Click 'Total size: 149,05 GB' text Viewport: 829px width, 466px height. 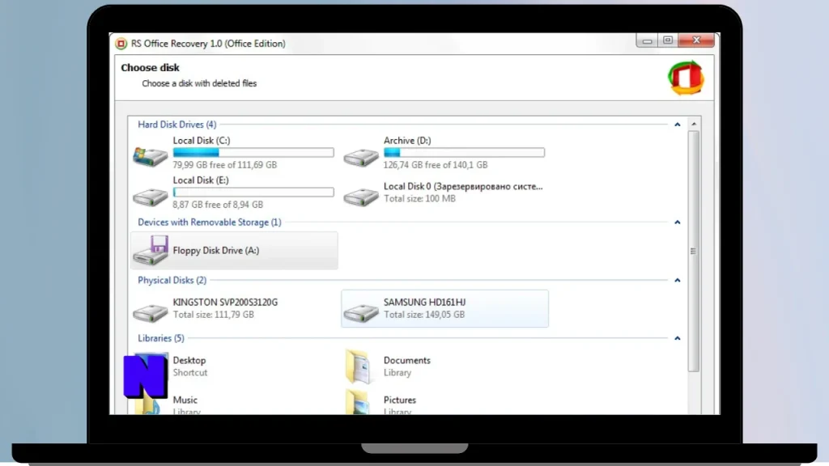[424, 315]
